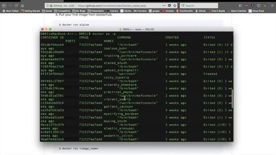Open the Getting Started bookmark
The height and width of the screenshot is (155, 276).
coord(31,11)
